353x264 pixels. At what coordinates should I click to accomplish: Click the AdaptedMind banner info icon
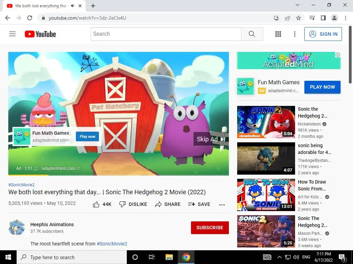[x=338, y=55]
